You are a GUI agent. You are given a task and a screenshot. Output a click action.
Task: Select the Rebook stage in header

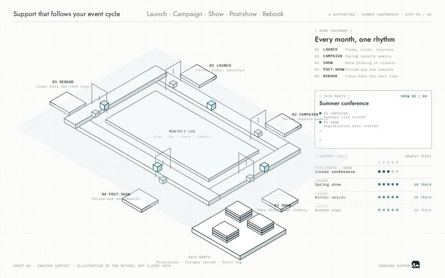tap(273, 14)
